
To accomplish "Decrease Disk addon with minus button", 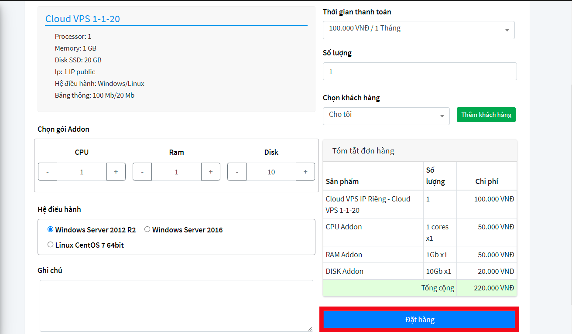I will (x=237, y=172).
